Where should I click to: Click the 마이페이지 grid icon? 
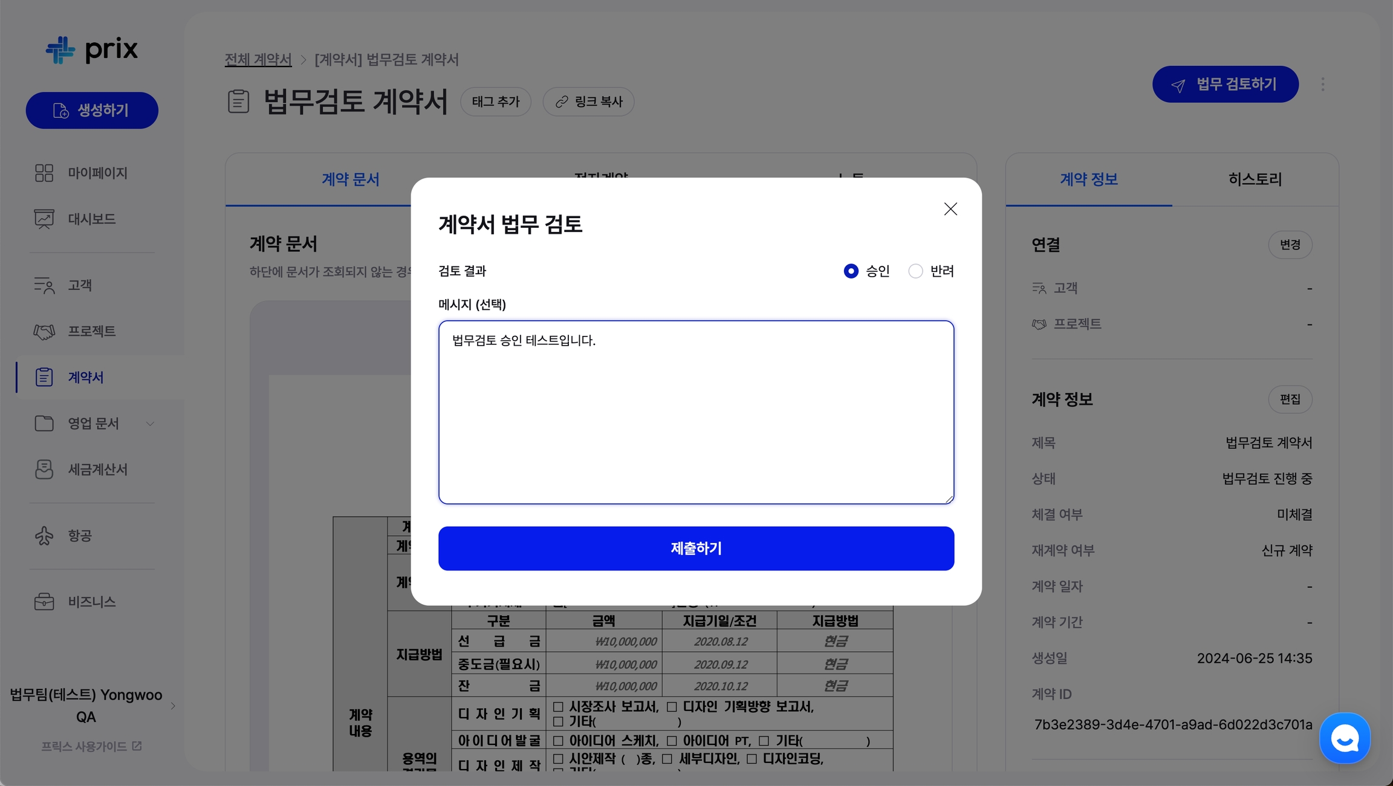[44, 173]
